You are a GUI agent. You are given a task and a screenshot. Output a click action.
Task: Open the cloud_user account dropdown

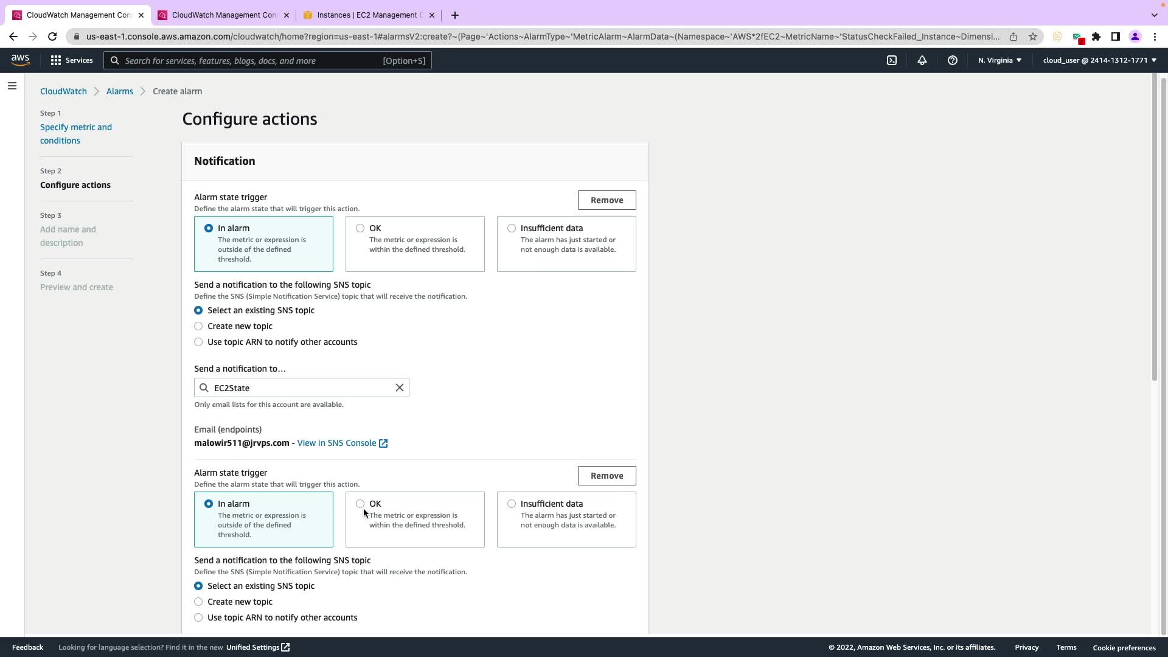click(x=1099, y=60)
